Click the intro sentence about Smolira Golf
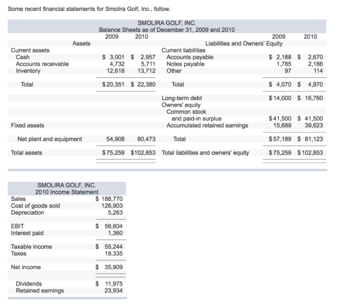Screen dimensions: 344x304 pos(89,9)
